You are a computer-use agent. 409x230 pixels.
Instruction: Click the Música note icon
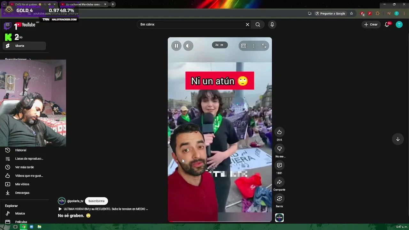pyautogui.click(x=8, y=213)
